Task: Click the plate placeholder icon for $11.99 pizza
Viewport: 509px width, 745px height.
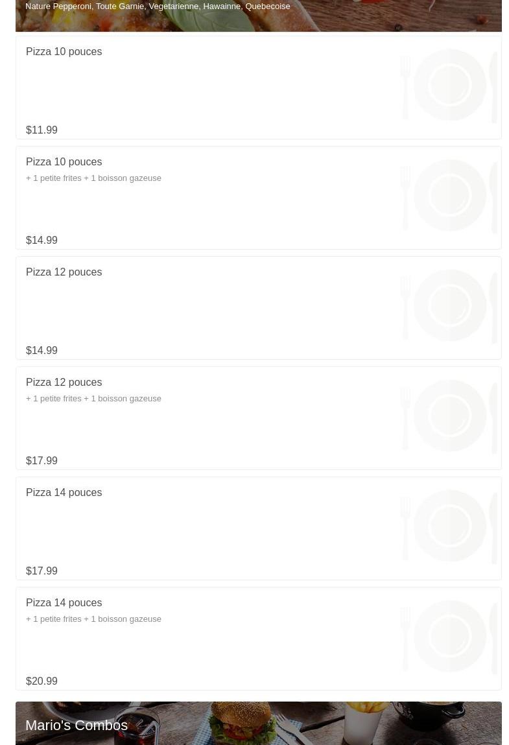Action: click(449, 85)
